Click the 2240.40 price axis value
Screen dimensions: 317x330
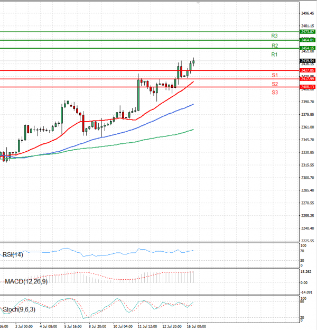coord(307,228)
